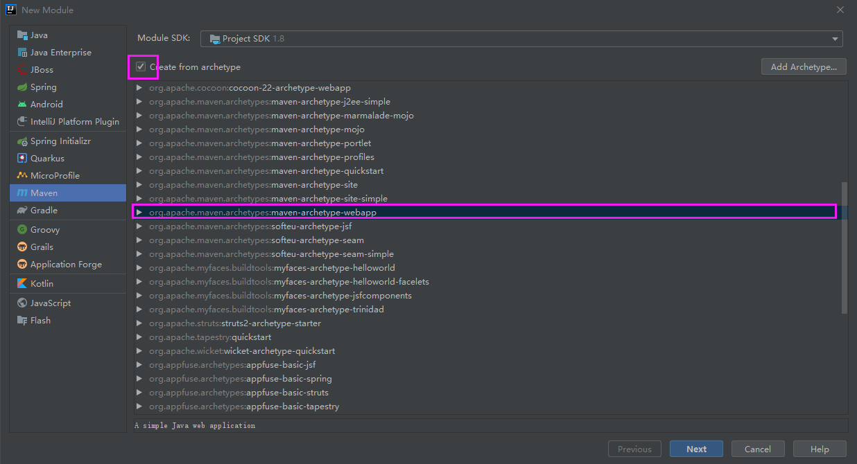The image size is (857, 464).
Task: Select softeu-archetype-seam entry
Action: coord(487,240)
